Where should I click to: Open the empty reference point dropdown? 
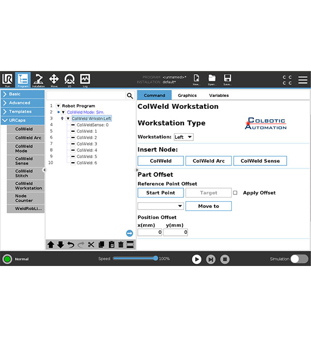161,206
